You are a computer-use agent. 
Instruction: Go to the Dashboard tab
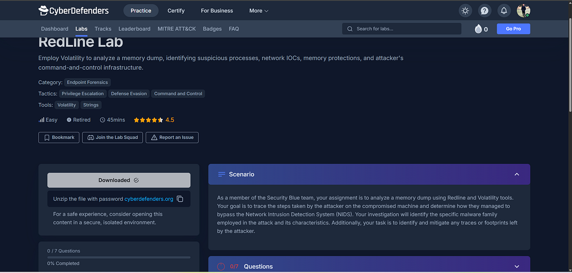pyautogui.click(x=55, y=29)
